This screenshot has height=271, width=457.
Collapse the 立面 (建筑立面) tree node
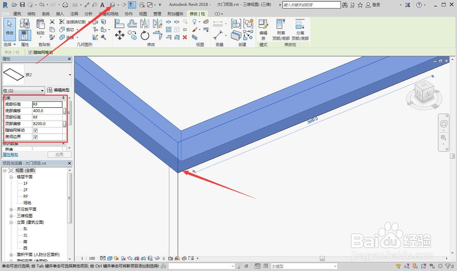tap(11, 222)
